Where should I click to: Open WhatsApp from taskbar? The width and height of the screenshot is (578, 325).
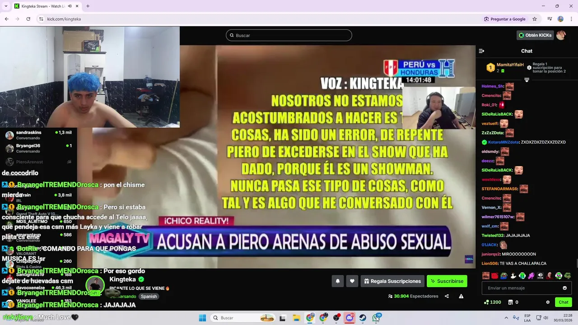pyautogui.click(x=376, y=318)
